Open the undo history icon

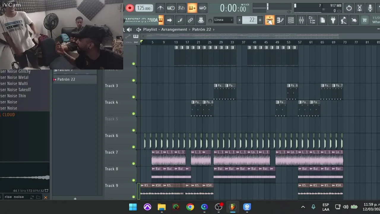(349, 8)
